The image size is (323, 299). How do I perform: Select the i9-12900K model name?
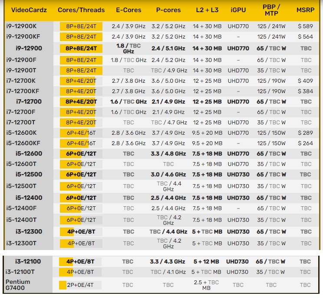point(21,26)
